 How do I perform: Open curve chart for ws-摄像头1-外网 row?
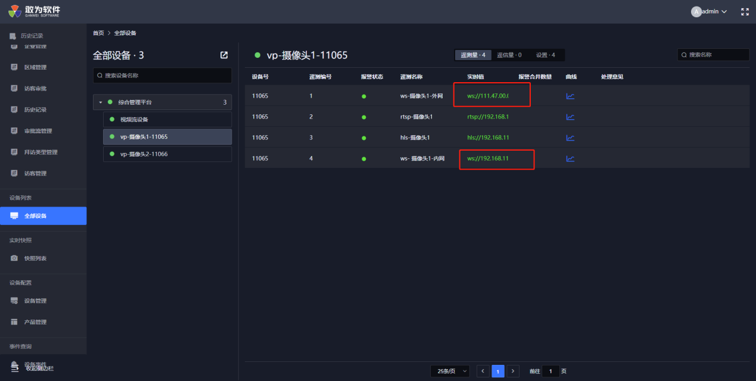(570, 96)
